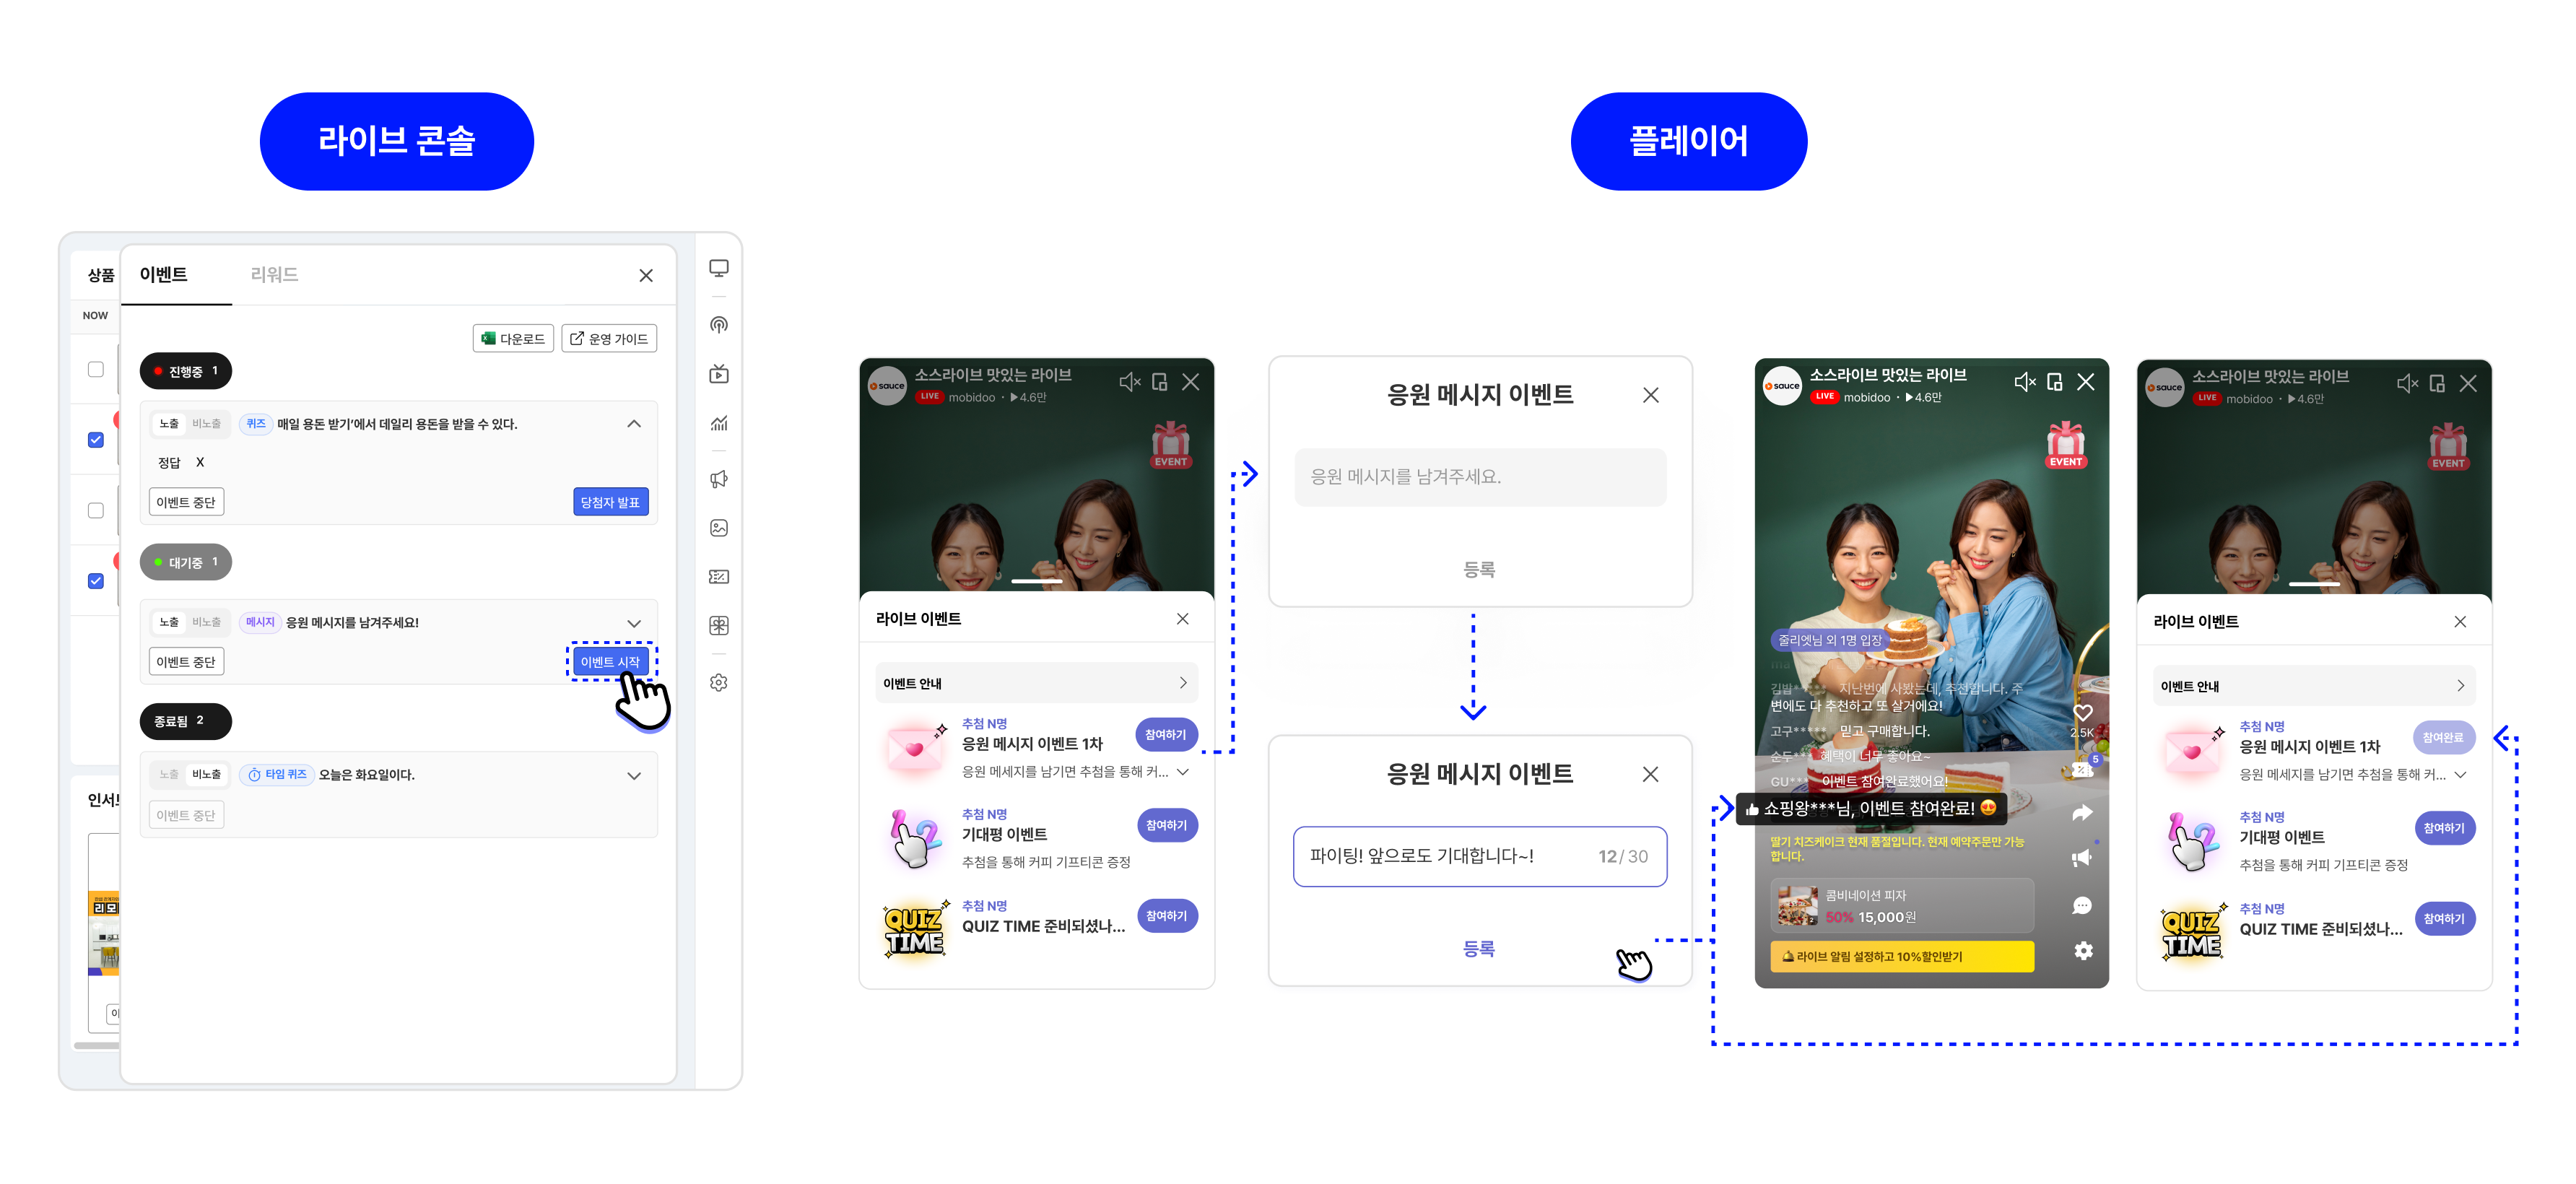Expand the 메시지 cheer event row
The height and width of the screenshot is (1184, 2576).
coord(634,623)
